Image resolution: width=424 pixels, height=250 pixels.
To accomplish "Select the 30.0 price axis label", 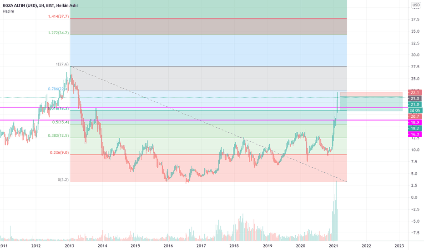I will coord(415,55).
